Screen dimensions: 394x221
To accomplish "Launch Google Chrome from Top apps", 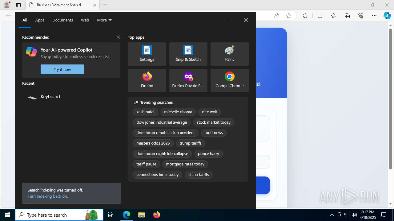I will tap(229, 80).
